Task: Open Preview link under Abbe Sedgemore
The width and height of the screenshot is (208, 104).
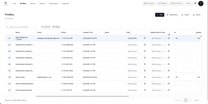Action: pos(18,39)
